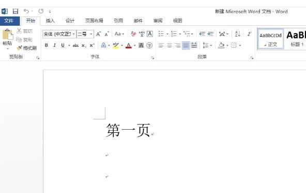Screen dimensions: 306x193
Task: Switch to the 开始 (Home) tab
Action: click(30, 21)
